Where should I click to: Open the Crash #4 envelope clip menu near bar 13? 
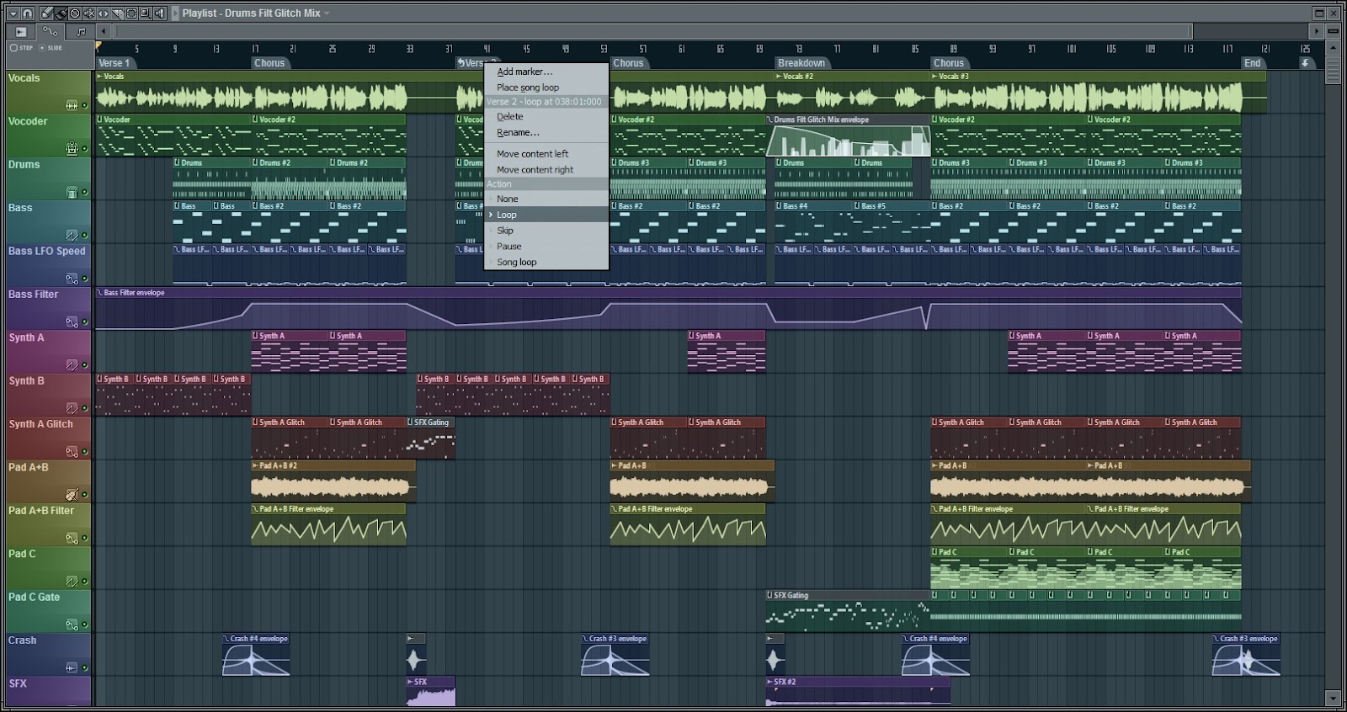click(226, 639)
